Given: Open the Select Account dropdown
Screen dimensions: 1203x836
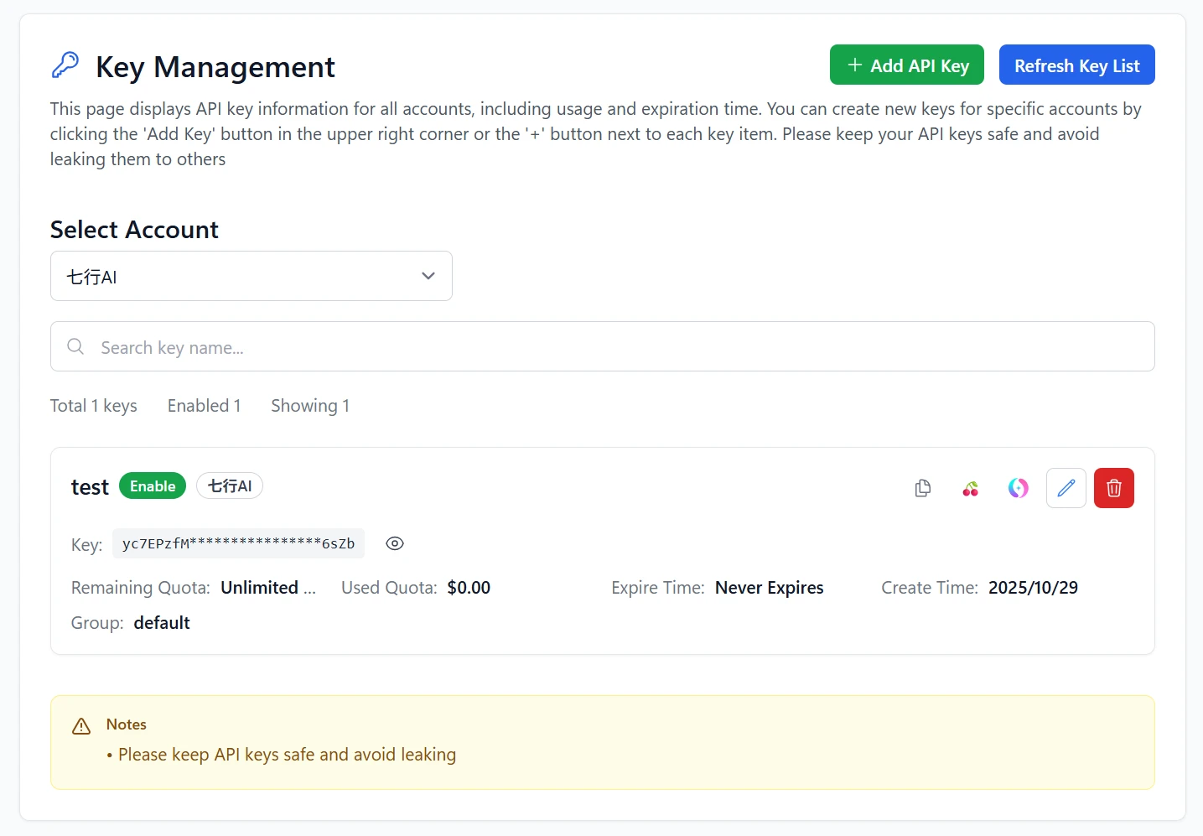Looking at the screenshot, I should [x=251, y=276].
